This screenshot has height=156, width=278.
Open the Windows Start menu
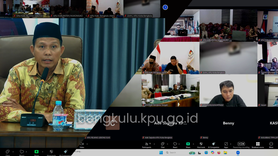click(x=161, y=153)
